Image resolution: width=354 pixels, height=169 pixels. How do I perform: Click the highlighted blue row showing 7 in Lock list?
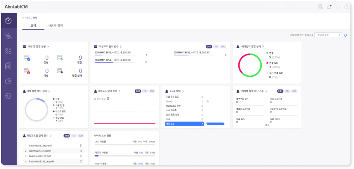click(184, 124)
